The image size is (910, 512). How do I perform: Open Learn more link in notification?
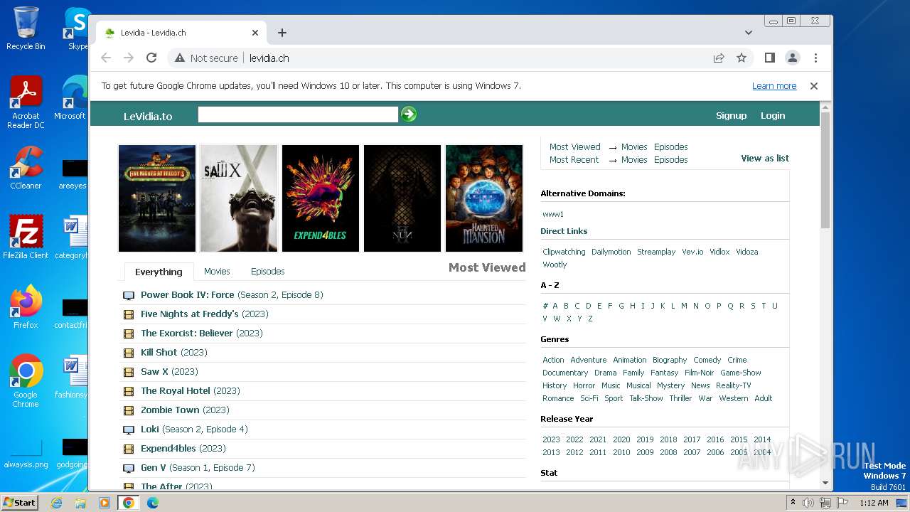point(774,86)
